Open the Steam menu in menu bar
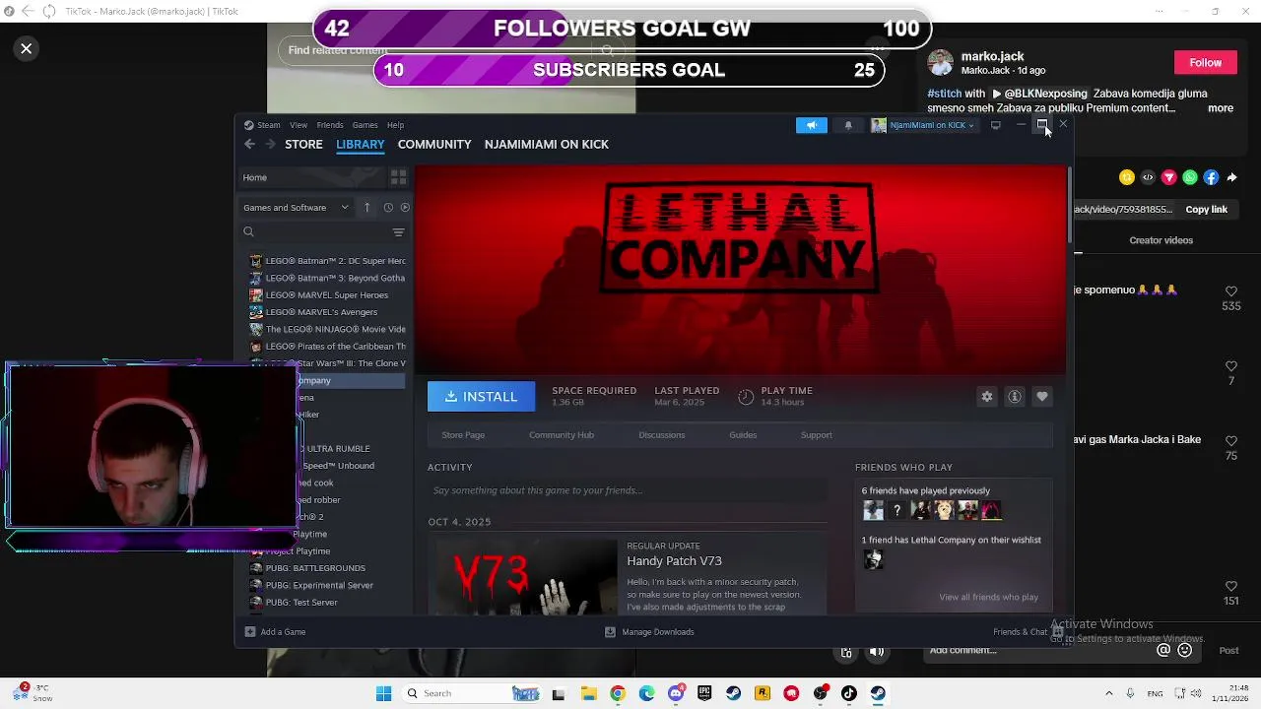This screenshot has width=1261, height=709. 262,125
